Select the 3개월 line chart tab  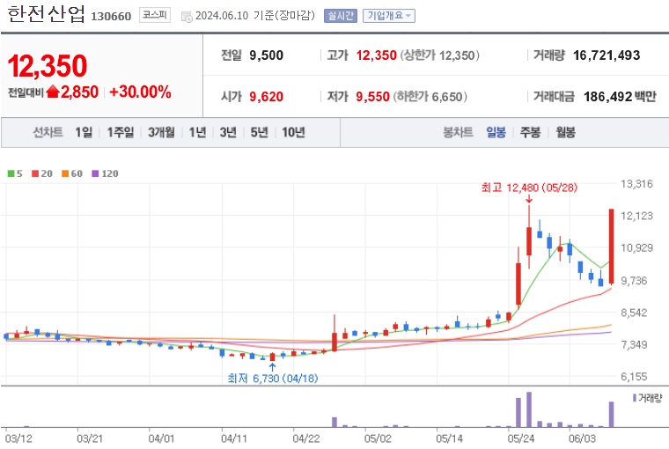coord(161,132)
